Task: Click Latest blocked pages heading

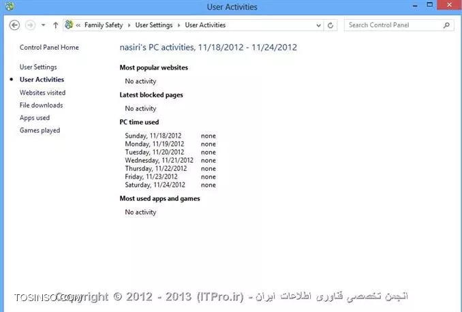Action: pyautogui.click(x=151, y=95)
